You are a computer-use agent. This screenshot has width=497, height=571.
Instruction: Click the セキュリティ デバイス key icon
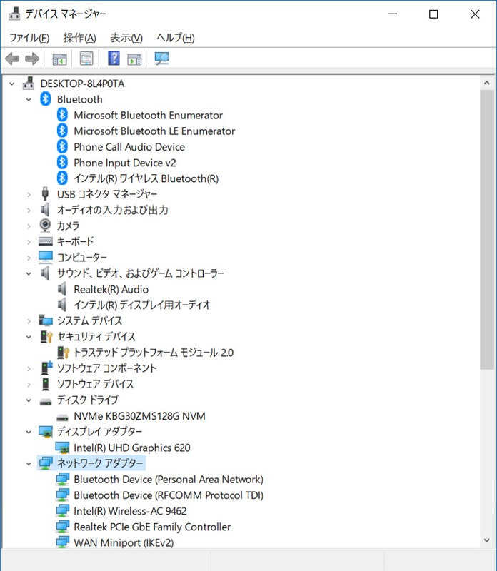click(46, 336)
